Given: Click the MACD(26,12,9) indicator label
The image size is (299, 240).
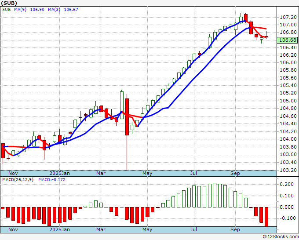Looking at the screenshot, I should [18, 180].
